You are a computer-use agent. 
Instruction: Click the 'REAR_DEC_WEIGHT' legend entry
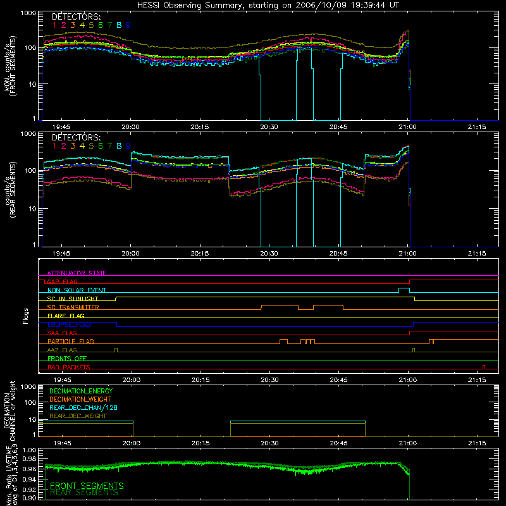(x=78, y=416)
